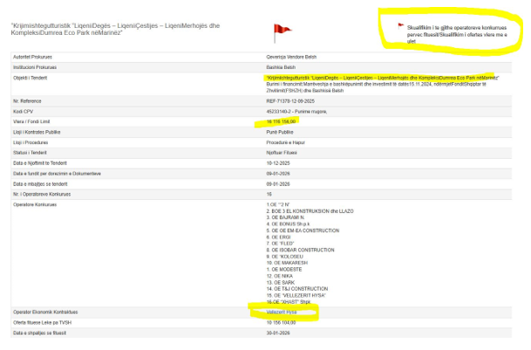Click the large red flag beside the tender title
Image resolution: width=531 pixels, height=350 pixels.
tap(282, 32)
